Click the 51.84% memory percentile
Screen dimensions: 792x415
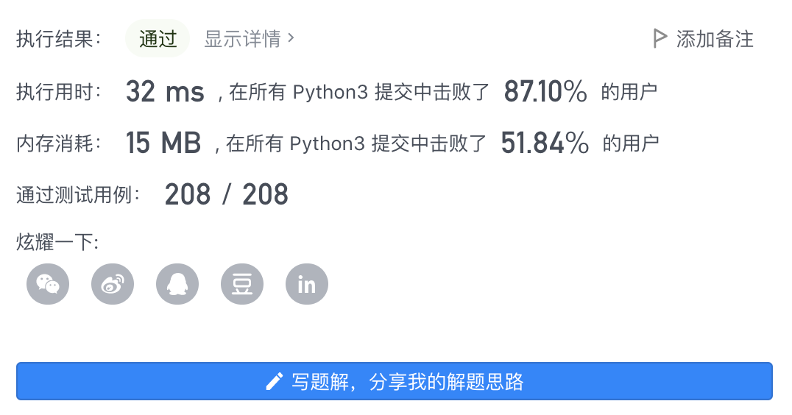545,143
